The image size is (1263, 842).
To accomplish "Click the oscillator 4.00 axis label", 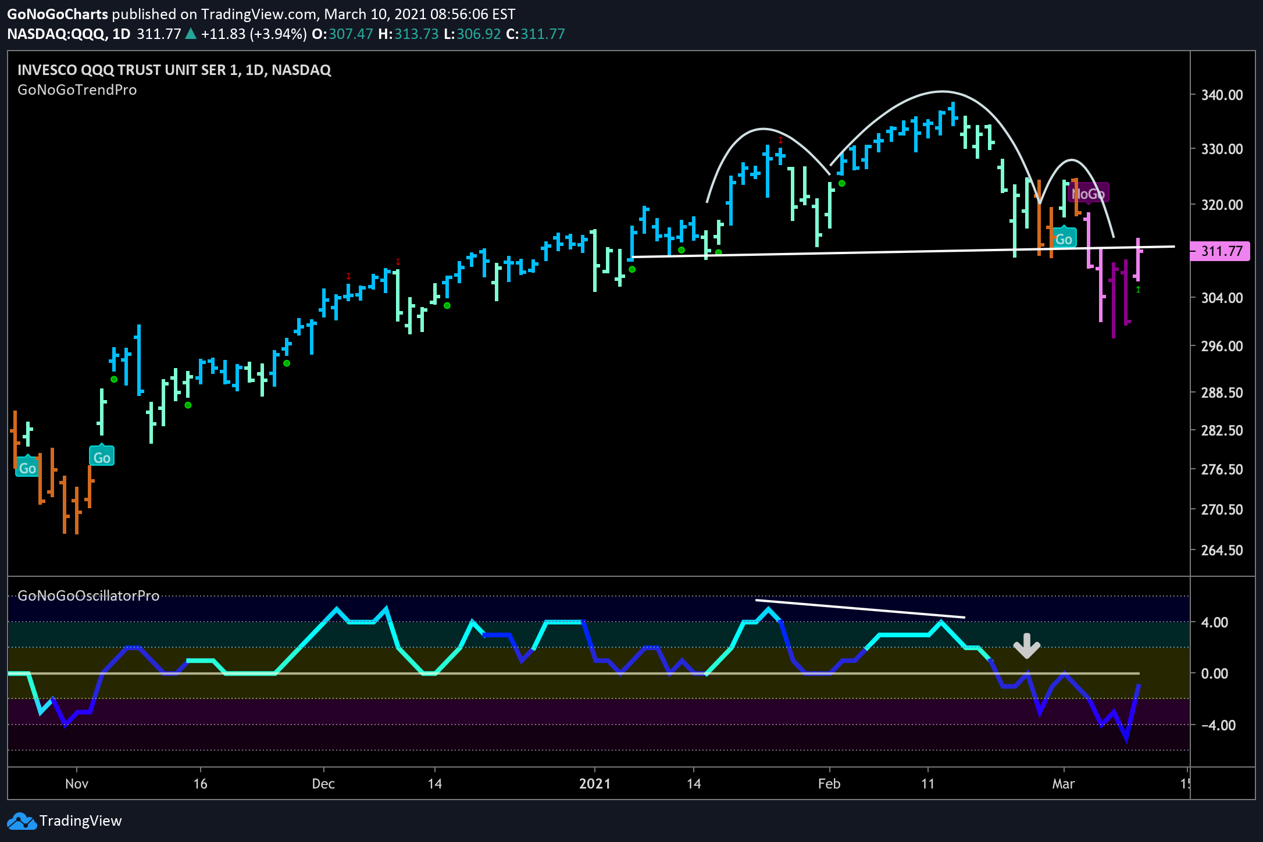I will 1215,622.
